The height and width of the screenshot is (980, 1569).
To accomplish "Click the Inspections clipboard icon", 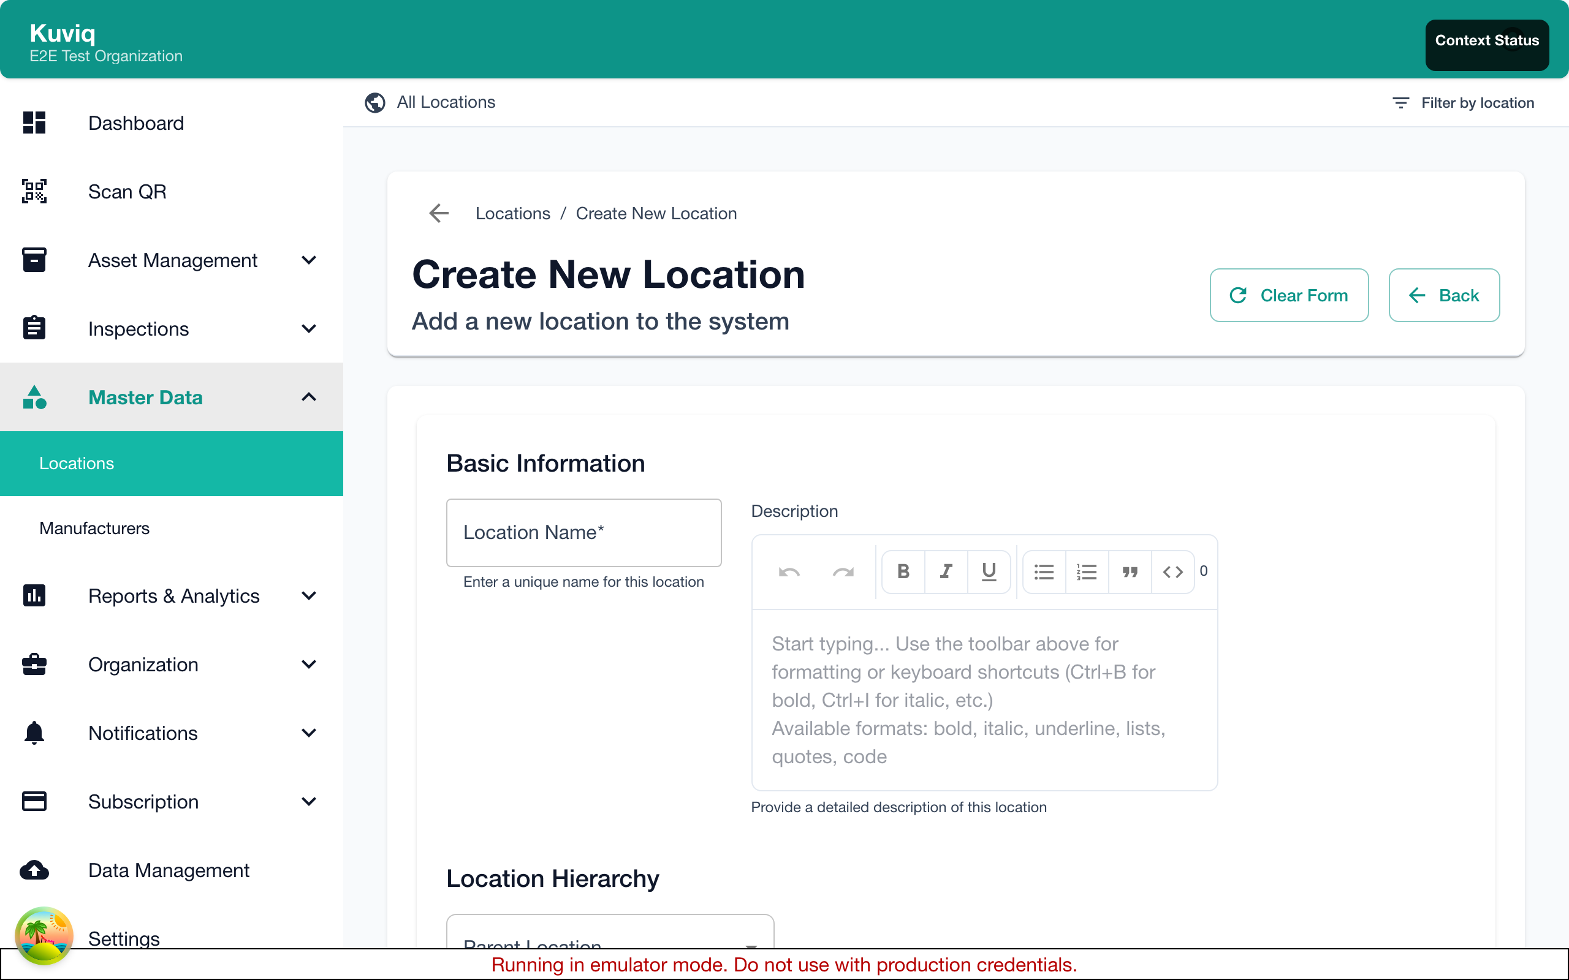I will coord(34,328).
